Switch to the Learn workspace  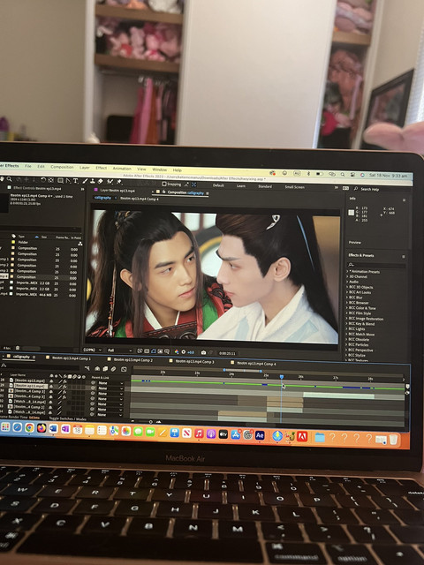241,186
